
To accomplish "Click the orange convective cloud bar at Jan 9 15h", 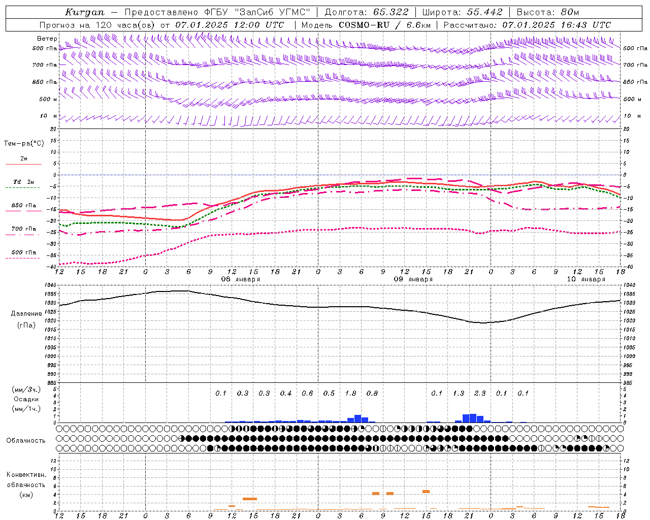I will coord(426,492).
